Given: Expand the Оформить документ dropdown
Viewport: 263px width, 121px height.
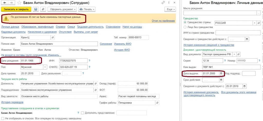Looking at the screenshot, I should [62, 9].
